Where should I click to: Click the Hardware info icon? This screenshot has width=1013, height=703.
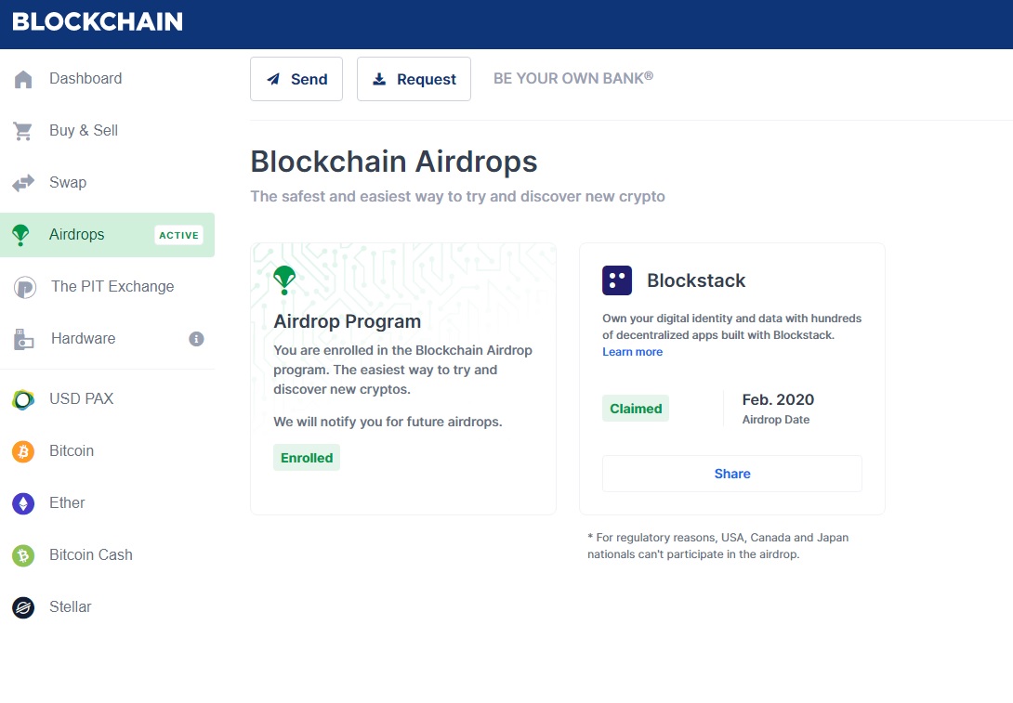point(196,339)
